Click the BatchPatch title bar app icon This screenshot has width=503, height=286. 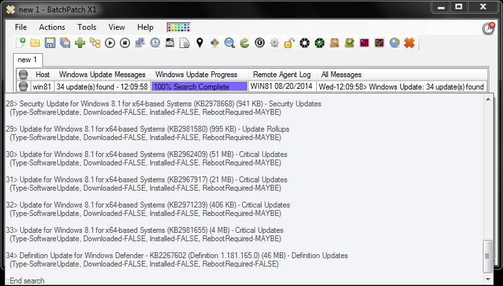coord(10,9)
